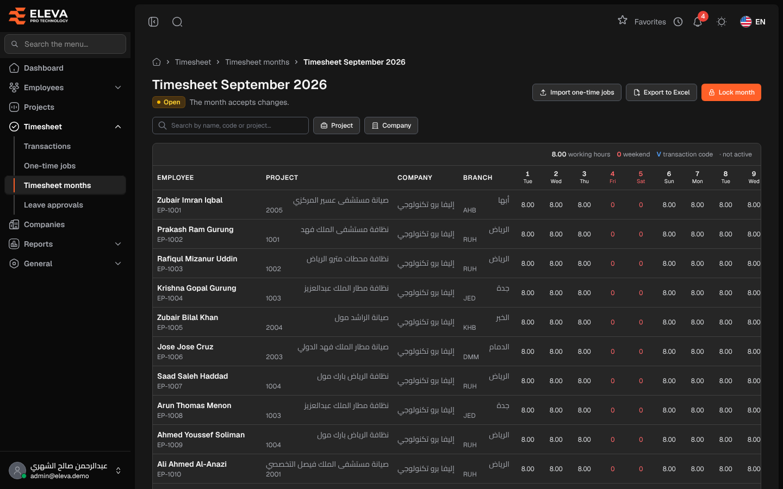This screenshot has width=783, height=489.
Task: Open the Companies menu item
Action: [x=65, y=224]
